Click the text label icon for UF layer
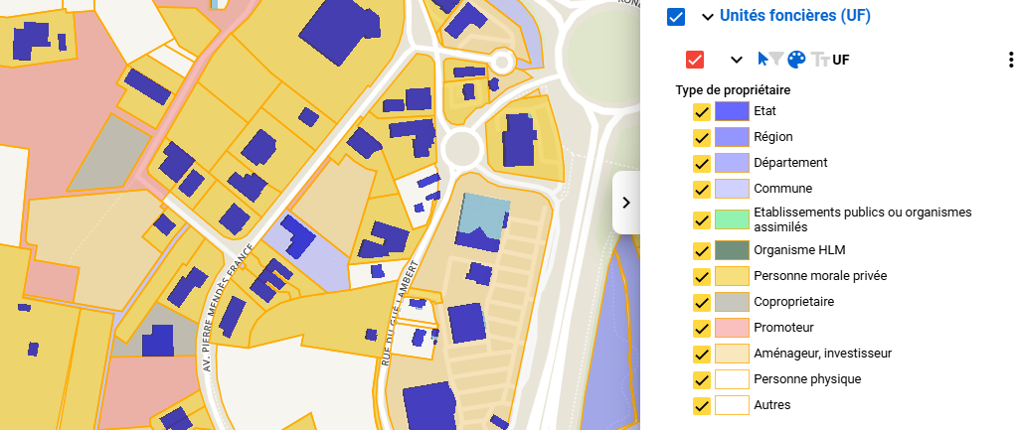Viewport: 1018px width, 430px height. tap(821, 60)
